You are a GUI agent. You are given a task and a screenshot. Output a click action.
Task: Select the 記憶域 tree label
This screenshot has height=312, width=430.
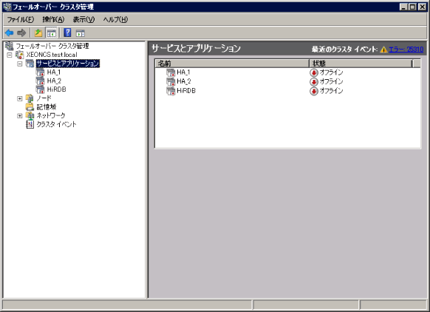tap(47, 106)
